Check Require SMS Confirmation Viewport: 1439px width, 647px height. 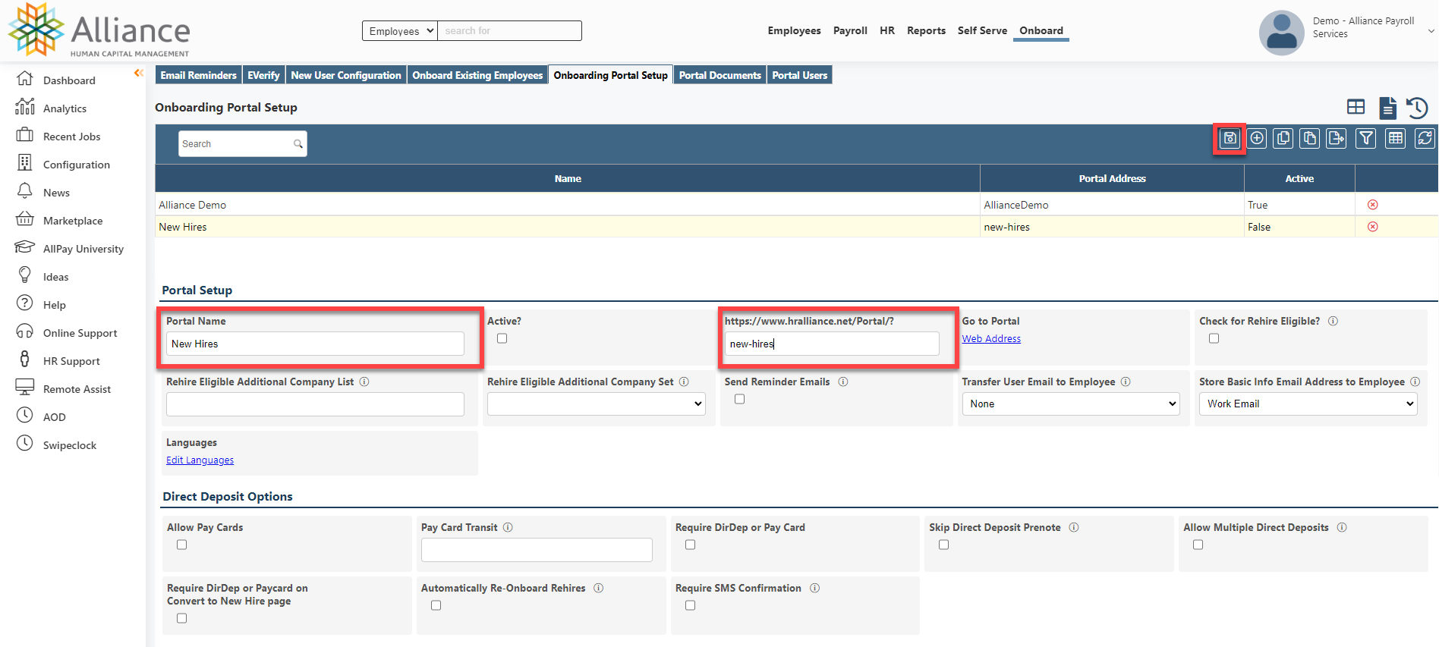pyautogui.click(x=690, y=605)
